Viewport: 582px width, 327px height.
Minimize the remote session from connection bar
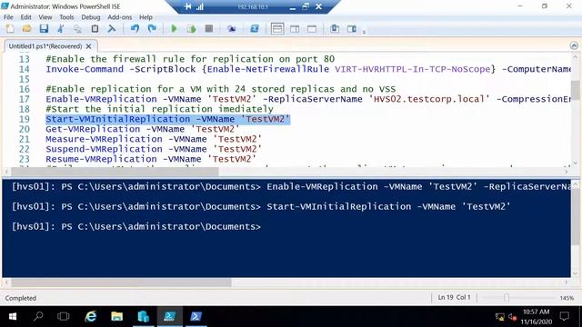293,7
